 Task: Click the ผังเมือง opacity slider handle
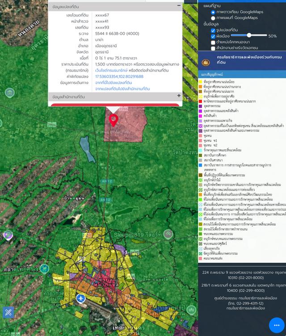pyautogui.click(x=249, y=35)
